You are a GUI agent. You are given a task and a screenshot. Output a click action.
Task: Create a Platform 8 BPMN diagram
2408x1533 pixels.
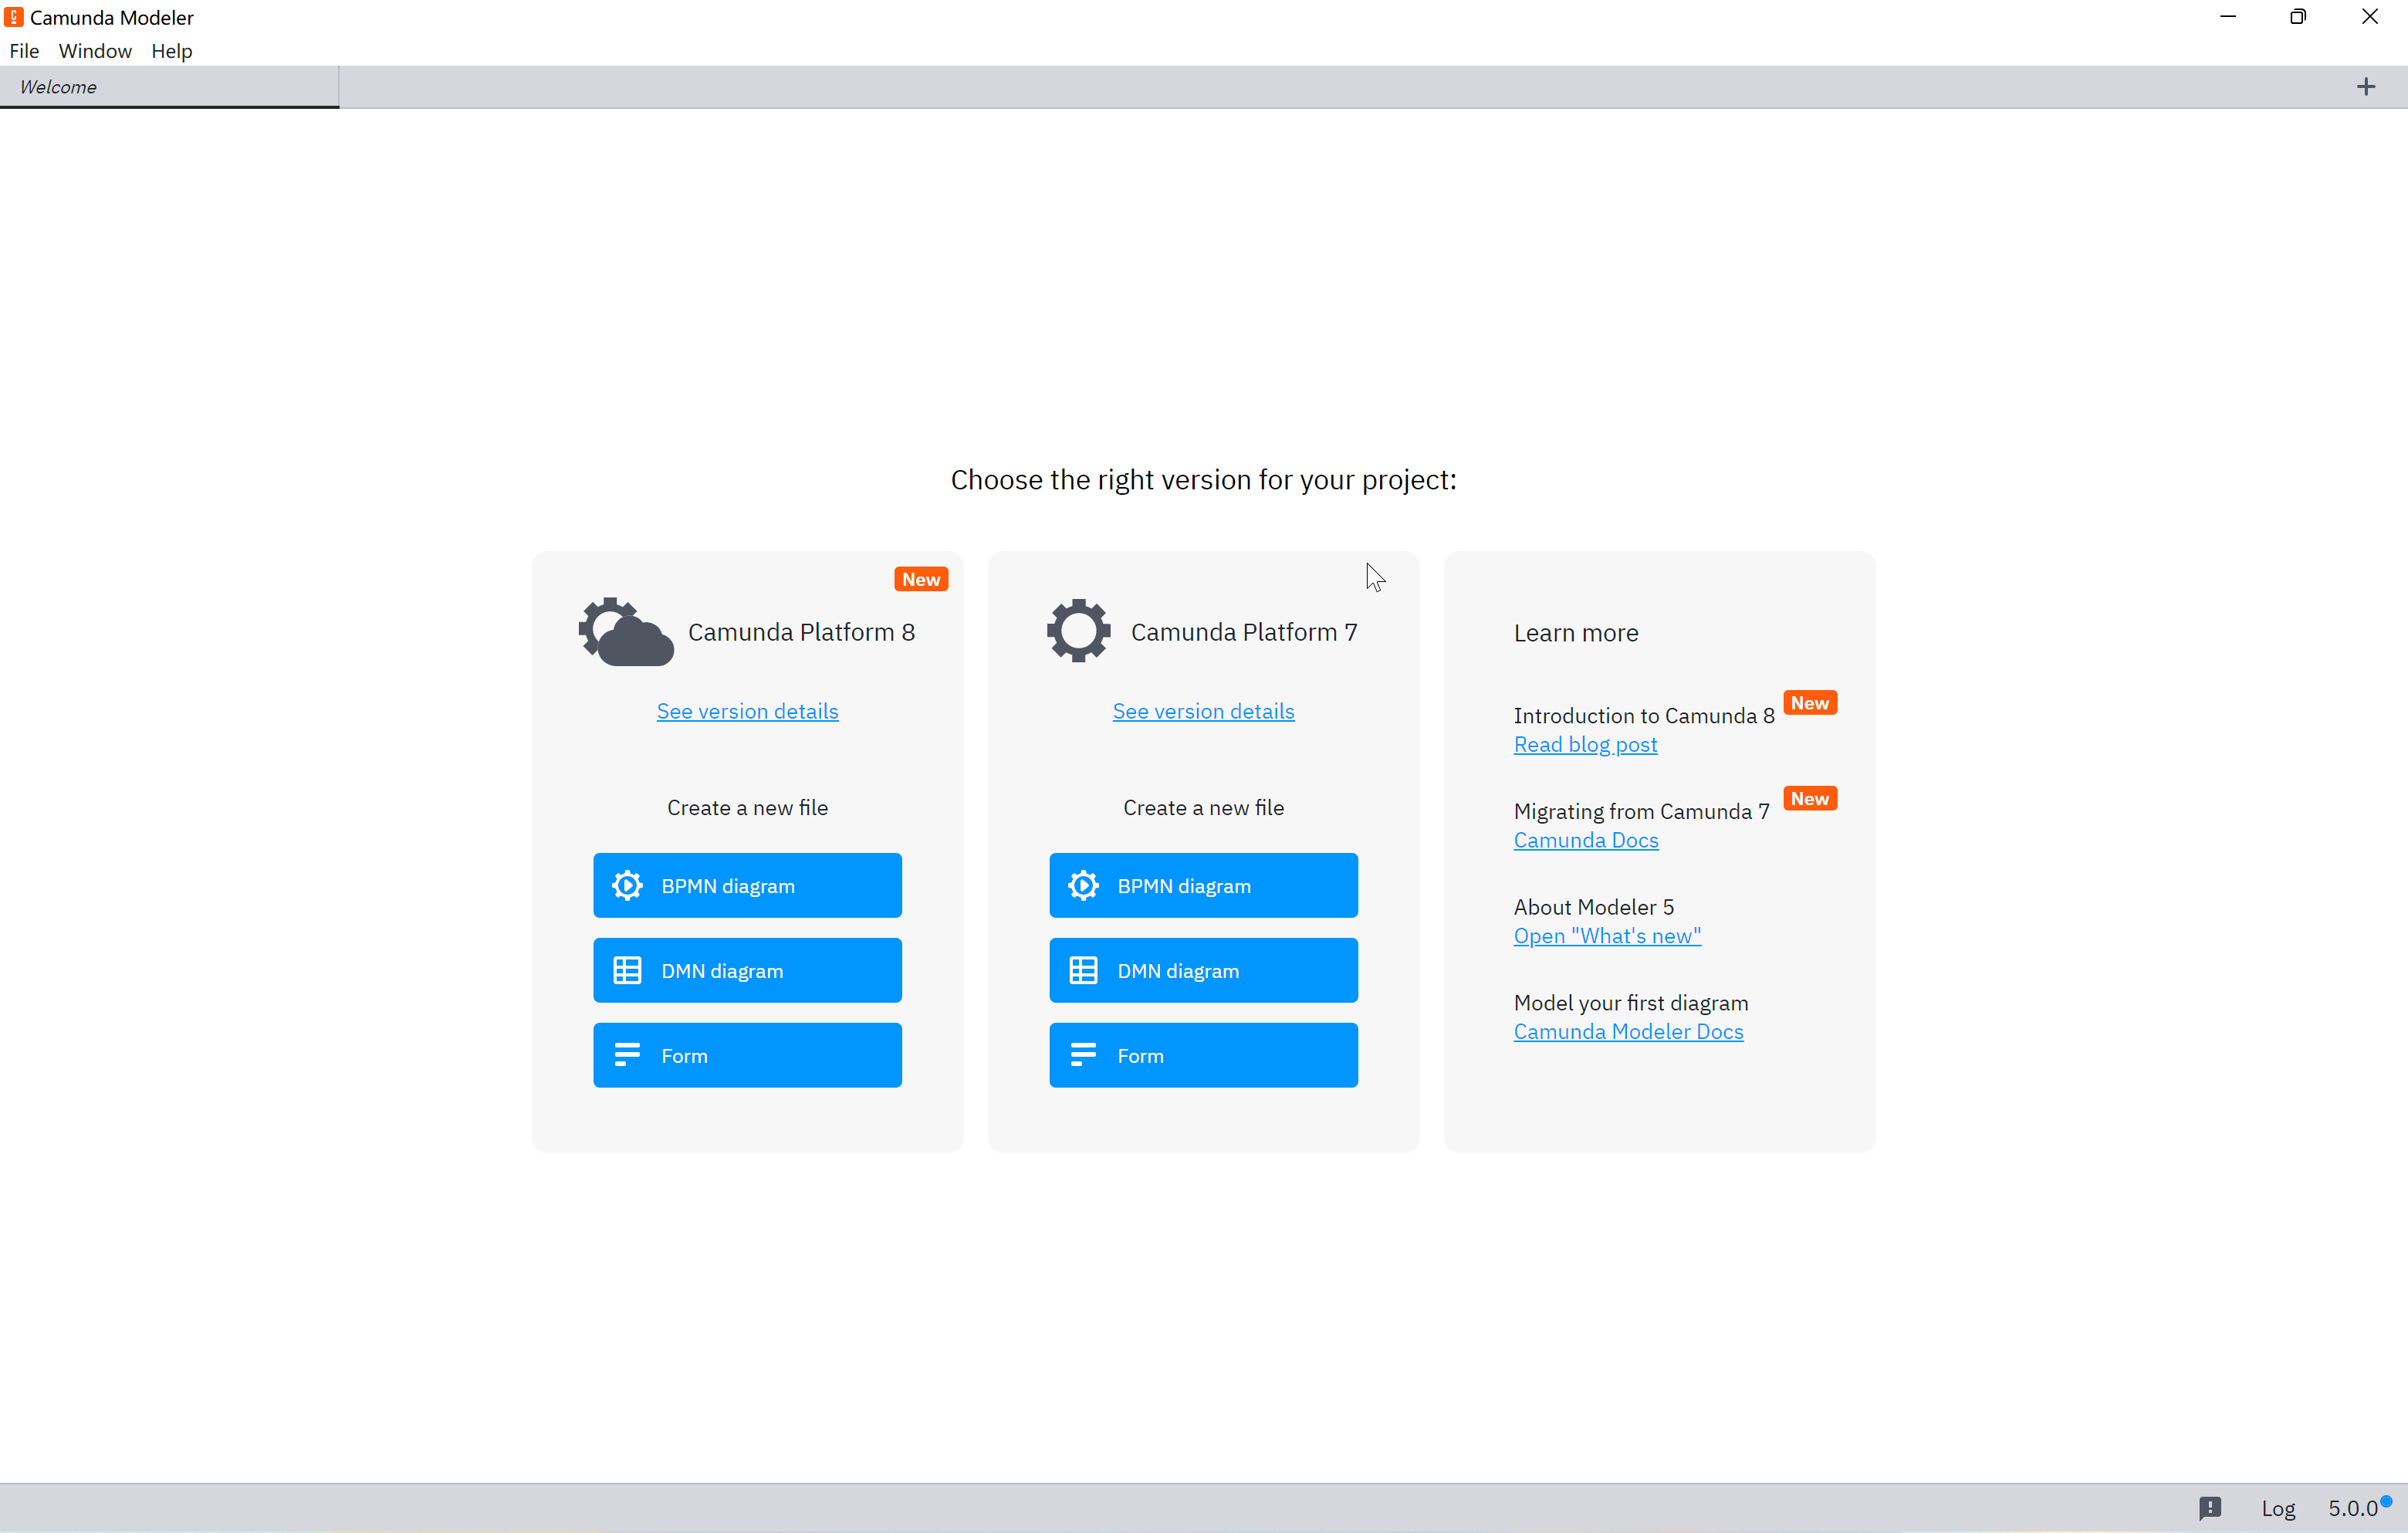click(747, 885)
